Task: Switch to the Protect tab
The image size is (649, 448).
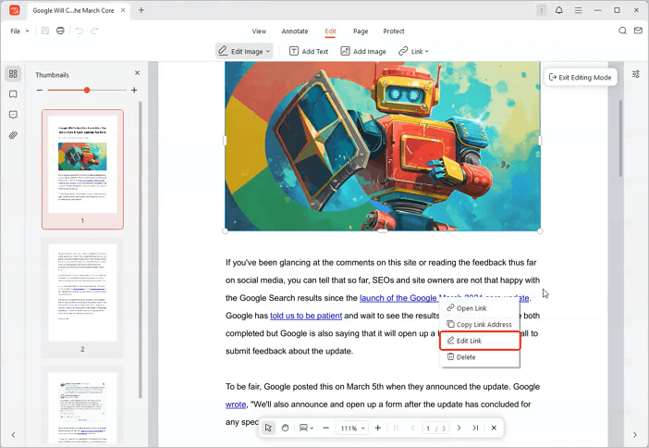Action: (394, 31)
